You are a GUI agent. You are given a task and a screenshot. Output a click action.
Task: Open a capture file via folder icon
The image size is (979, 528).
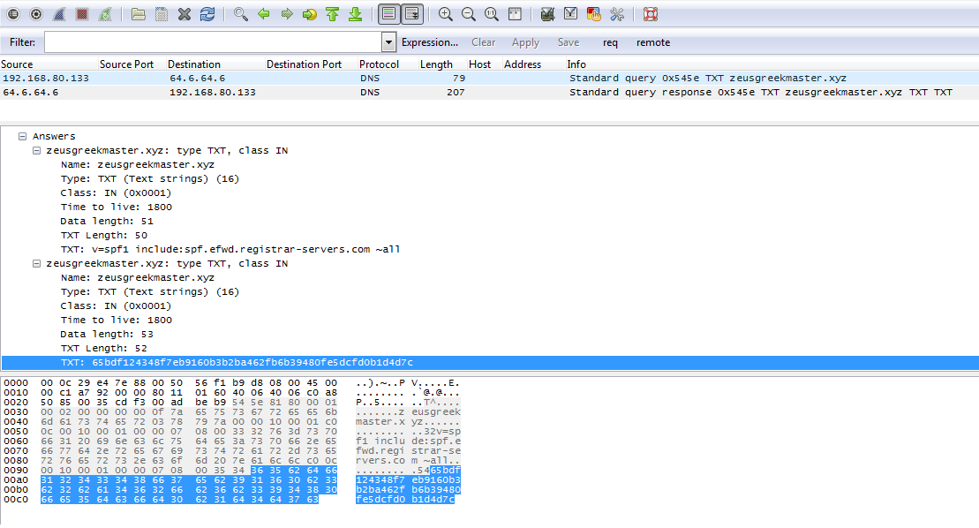click(x=139, y=14)
